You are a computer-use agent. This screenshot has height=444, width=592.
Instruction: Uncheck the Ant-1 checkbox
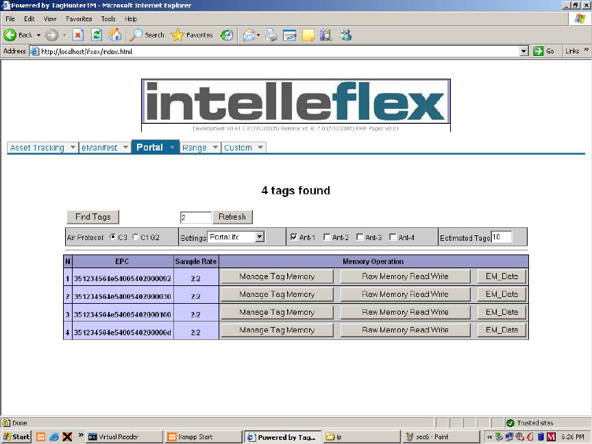[294, 237]
